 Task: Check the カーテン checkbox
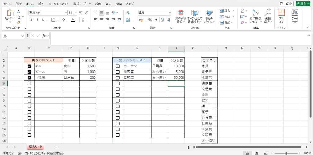coord(118,66)
